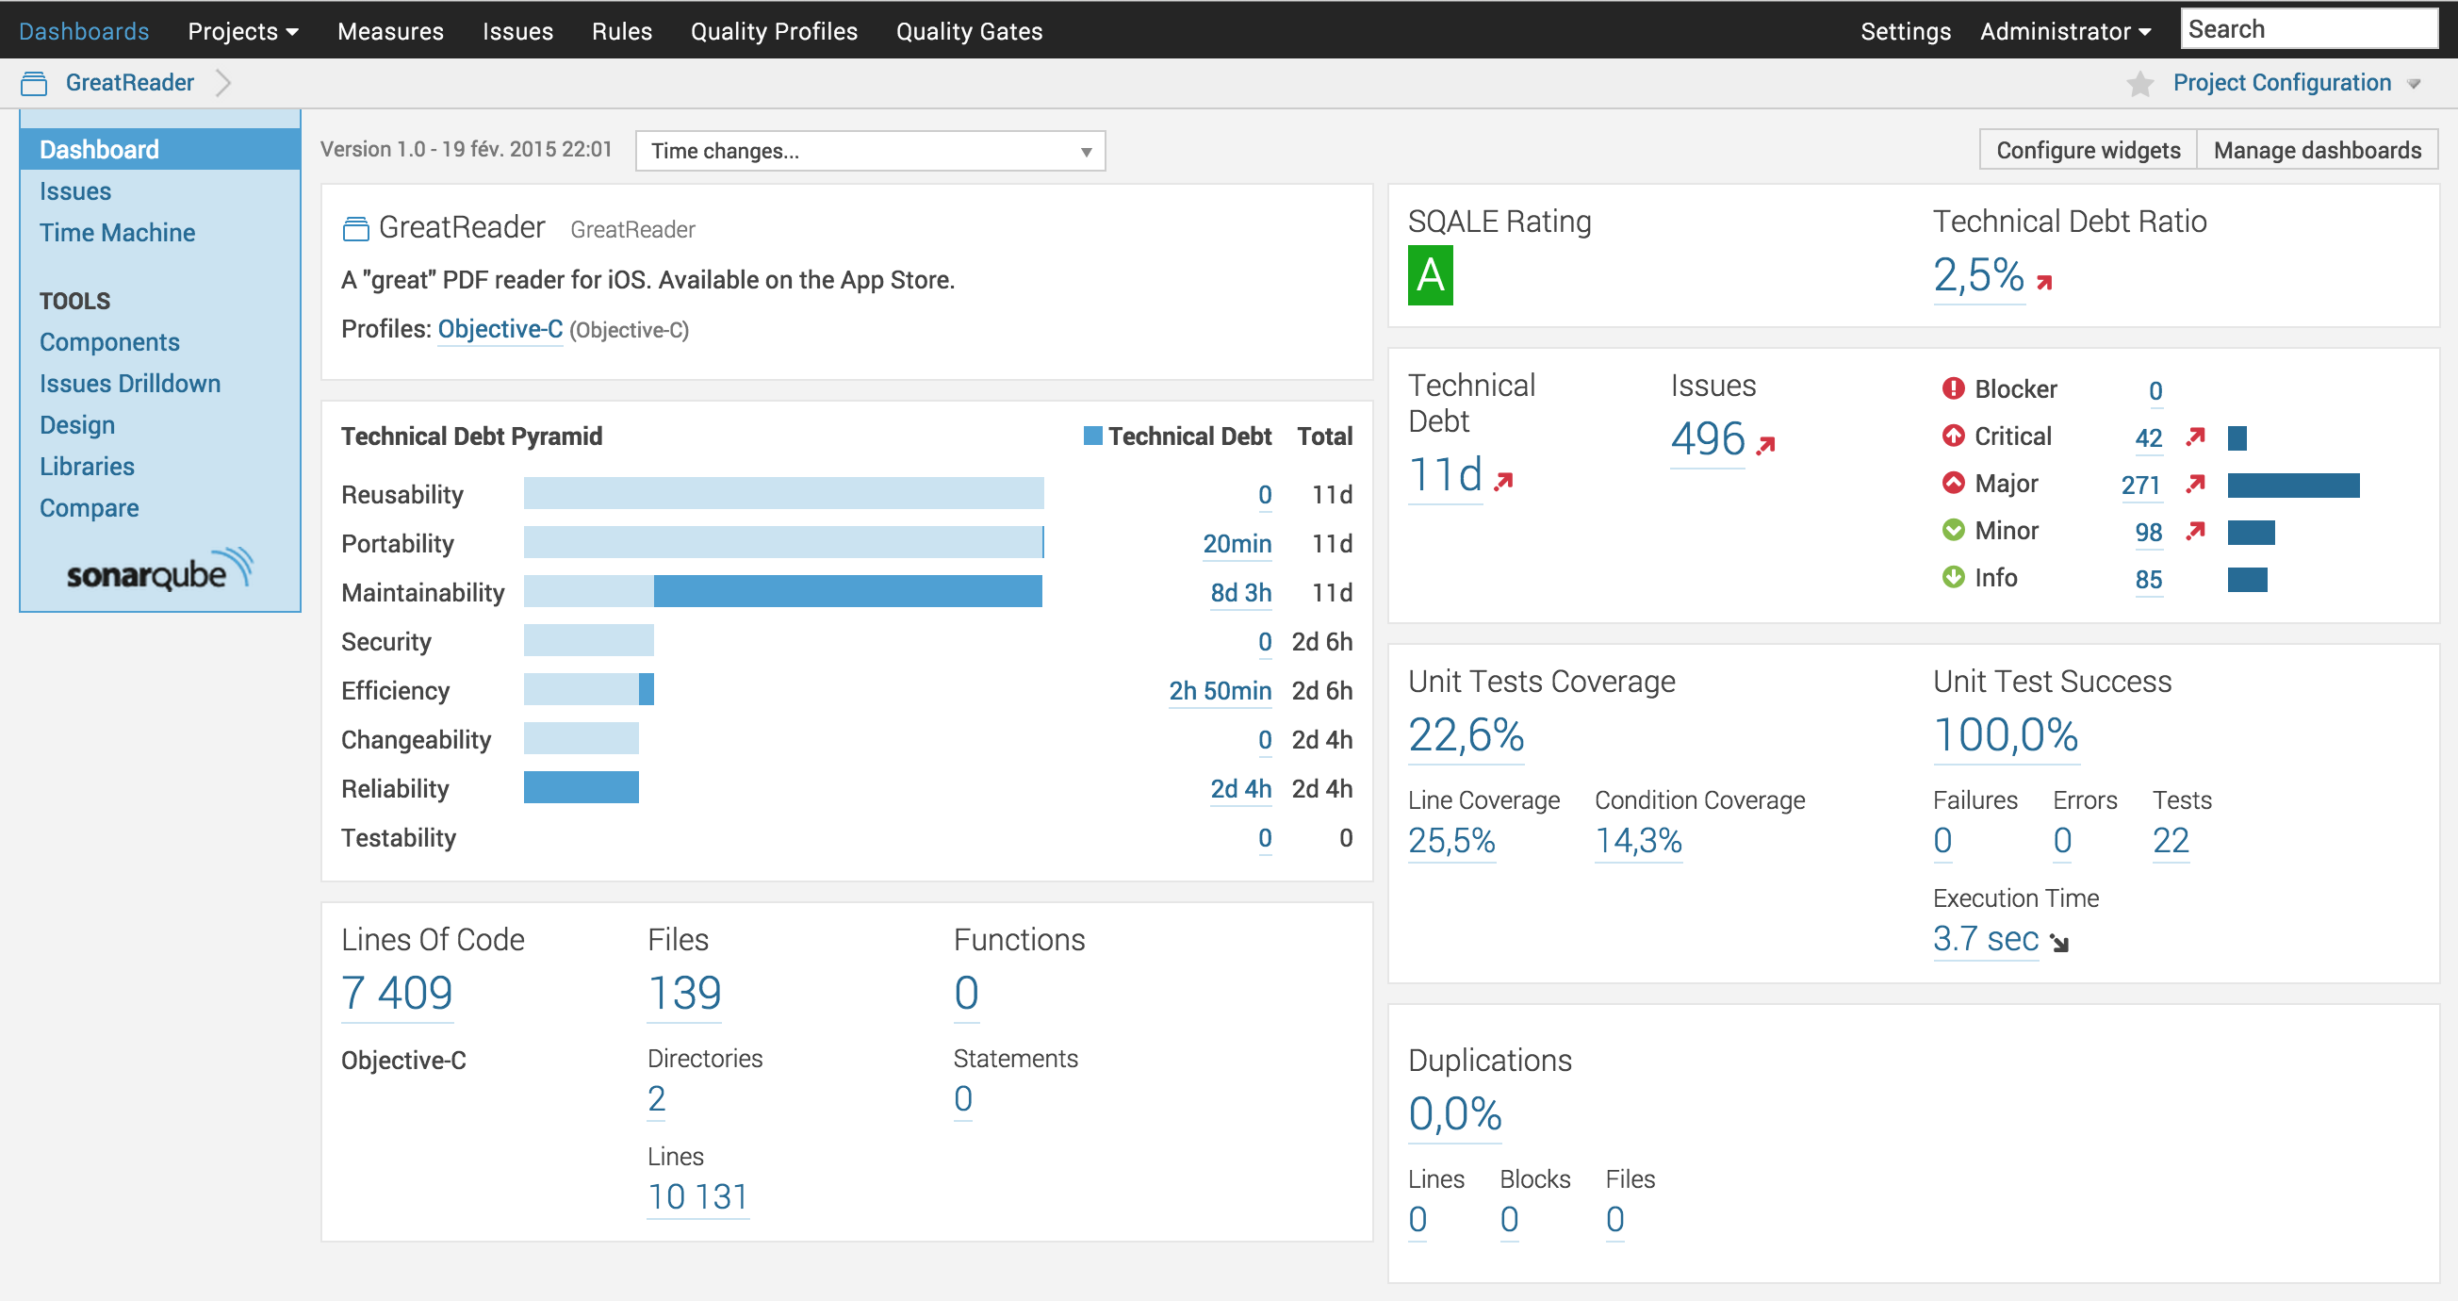This screenshot has height=1301, width=2458.
Task: Select Time Machine in the sidebar
Action: [x=117, y=233]
